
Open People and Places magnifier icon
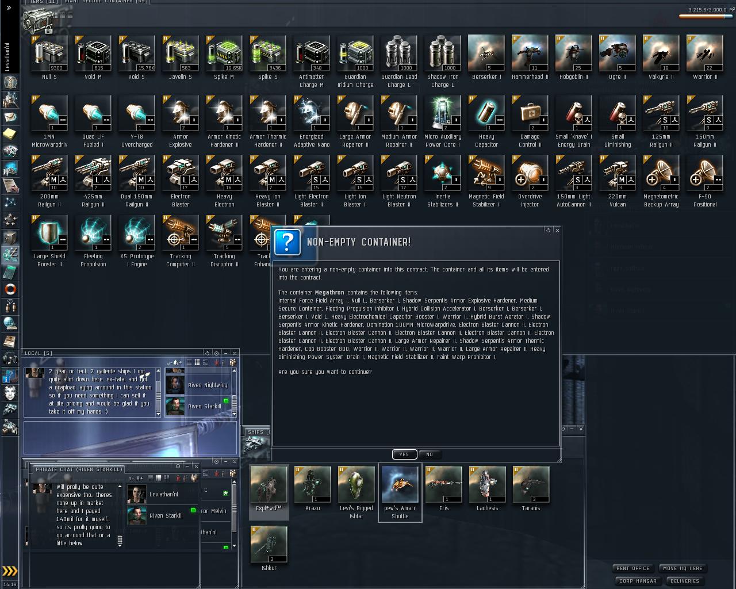(x=10, y=100)
